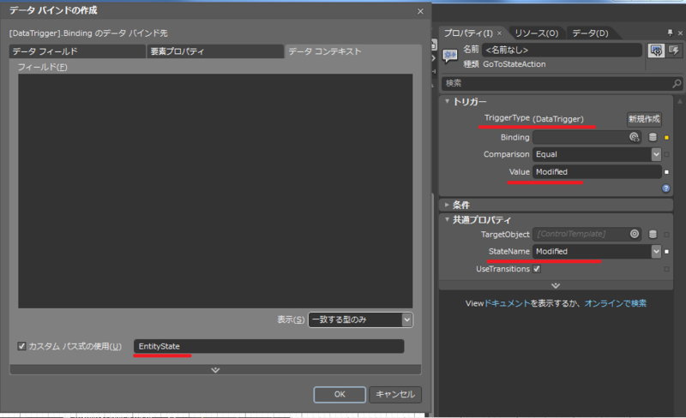
Task: Click the advanced options marker for StateName
Action: click(667, 252)
